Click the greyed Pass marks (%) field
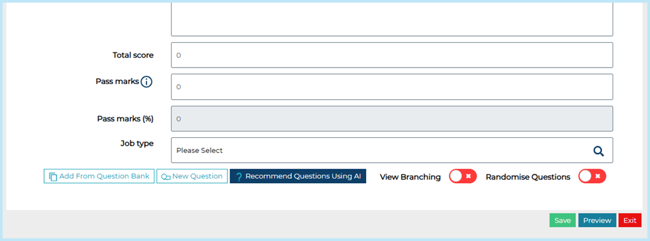The image size is (650, 241). (392, 119)
